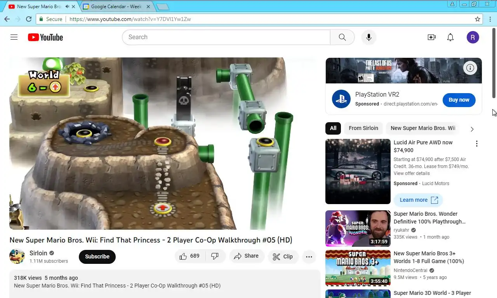Mute the YouTube tab audio icon
Viewport: 497px width, 298px height.
[67, 7]
